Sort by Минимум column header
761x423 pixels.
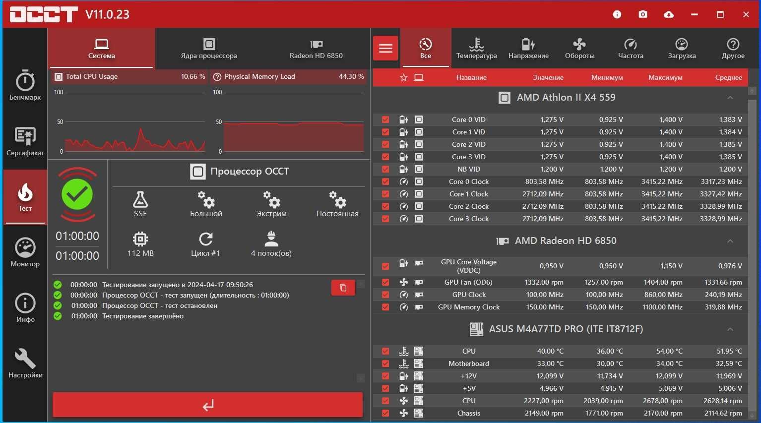(x=607, y=77)
